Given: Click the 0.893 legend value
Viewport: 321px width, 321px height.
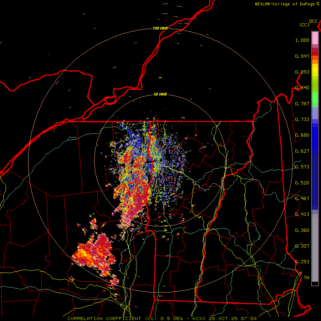Looking at the screenshot, I should coord(302,72).
